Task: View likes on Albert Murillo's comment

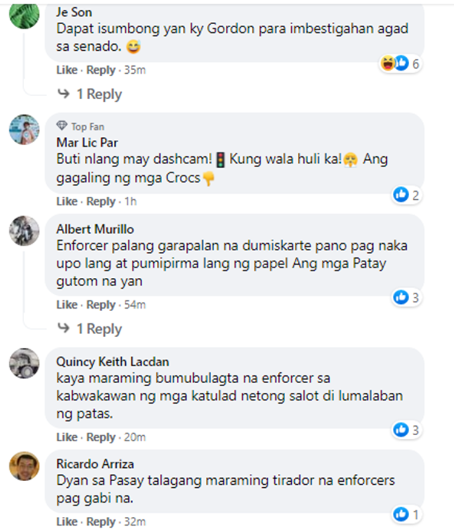Action: 407,298
